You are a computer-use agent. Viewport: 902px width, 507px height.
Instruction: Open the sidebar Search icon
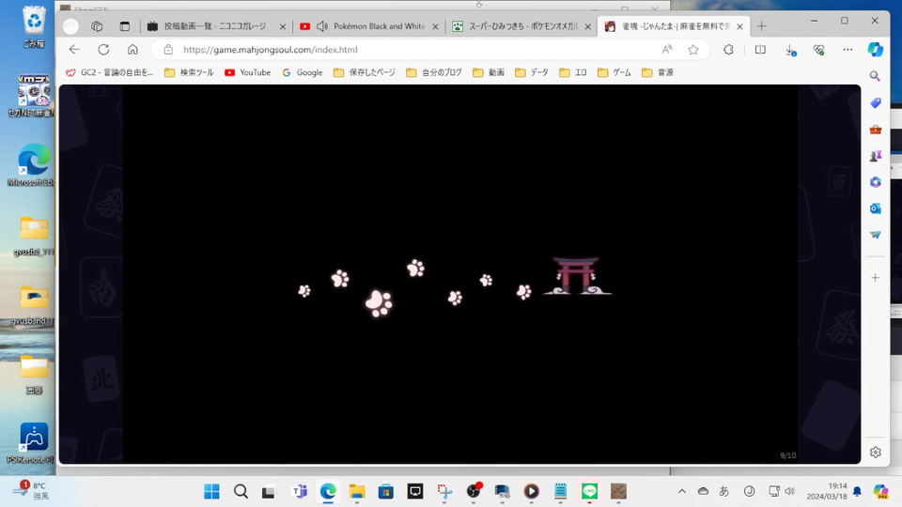coord(875,76)
